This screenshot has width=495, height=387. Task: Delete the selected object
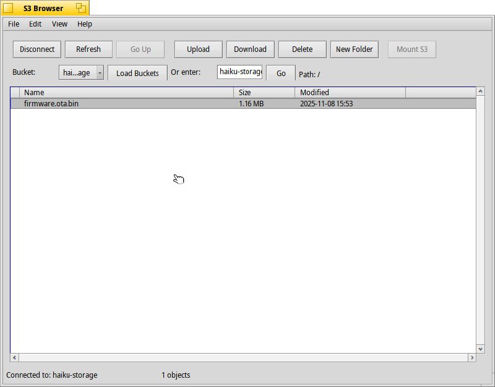tap(302, 49)
